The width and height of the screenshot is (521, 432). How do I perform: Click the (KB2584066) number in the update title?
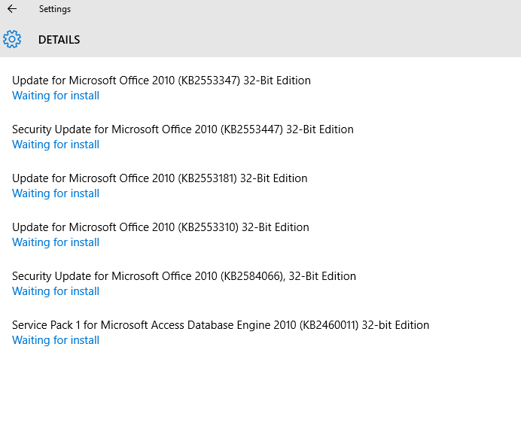(x=252, y=276)
